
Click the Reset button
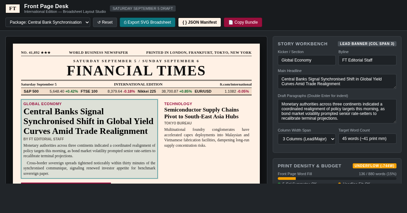point(105,22)
